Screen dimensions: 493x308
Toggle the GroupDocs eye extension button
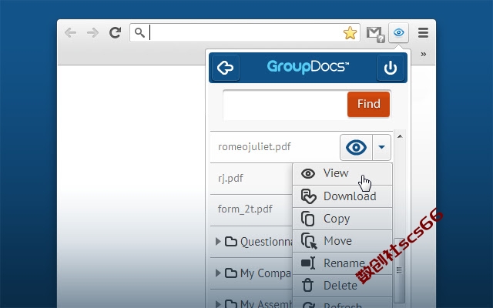point(399,32)
